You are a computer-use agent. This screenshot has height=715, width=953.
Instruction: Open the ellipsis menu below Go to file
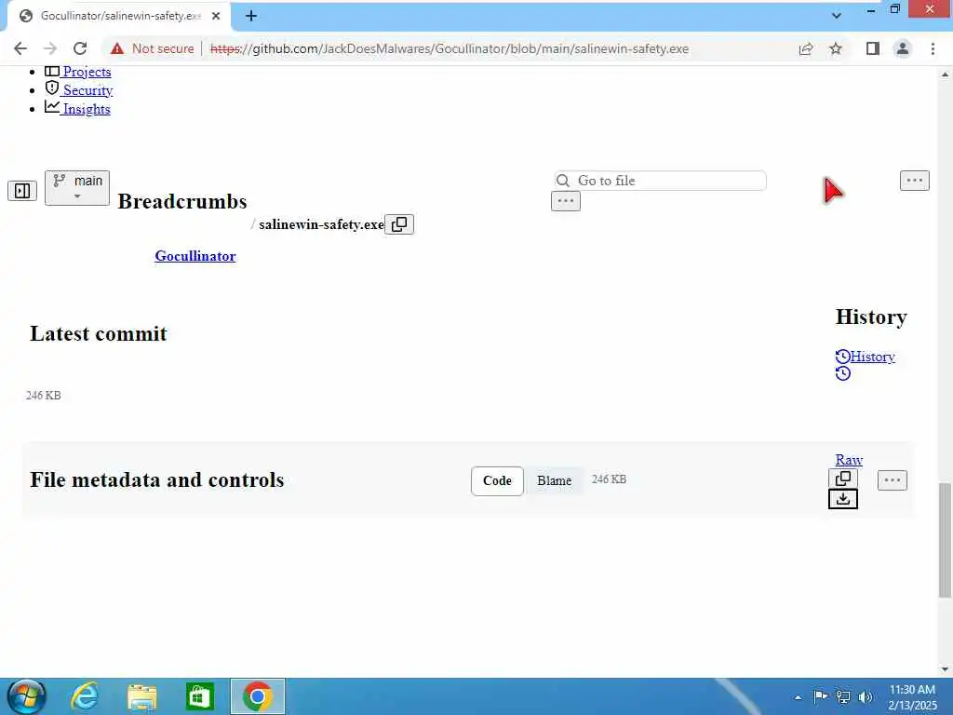click(x=566, y=201)
